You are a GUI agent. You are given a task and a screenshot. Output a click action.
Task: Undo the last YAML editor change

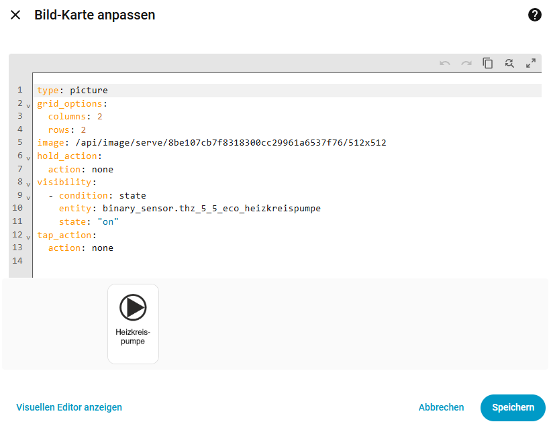click(445, 63)
